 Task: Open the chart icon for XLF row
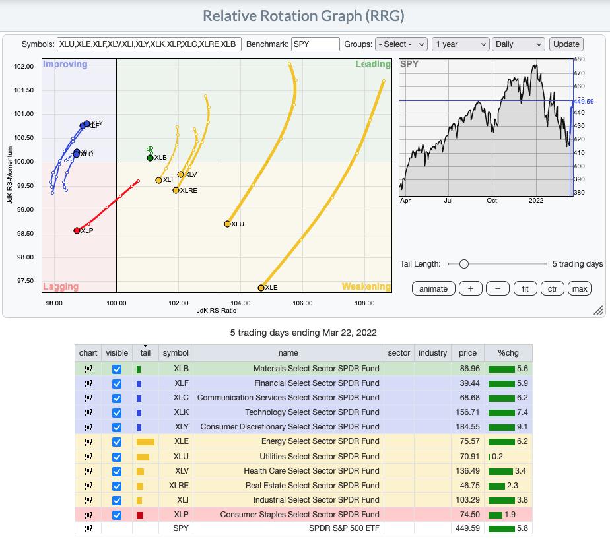[88, 383]
